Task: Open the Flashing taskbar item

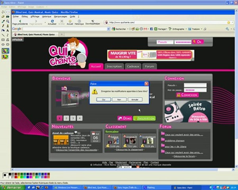Action: click(157, 188)
